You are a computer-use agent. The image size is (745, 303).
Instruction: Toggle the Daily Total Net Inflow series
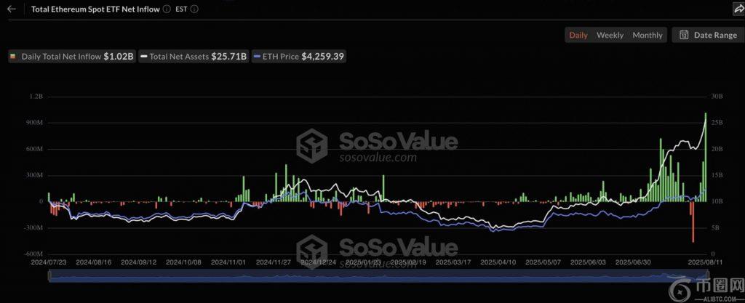point(72,56)
